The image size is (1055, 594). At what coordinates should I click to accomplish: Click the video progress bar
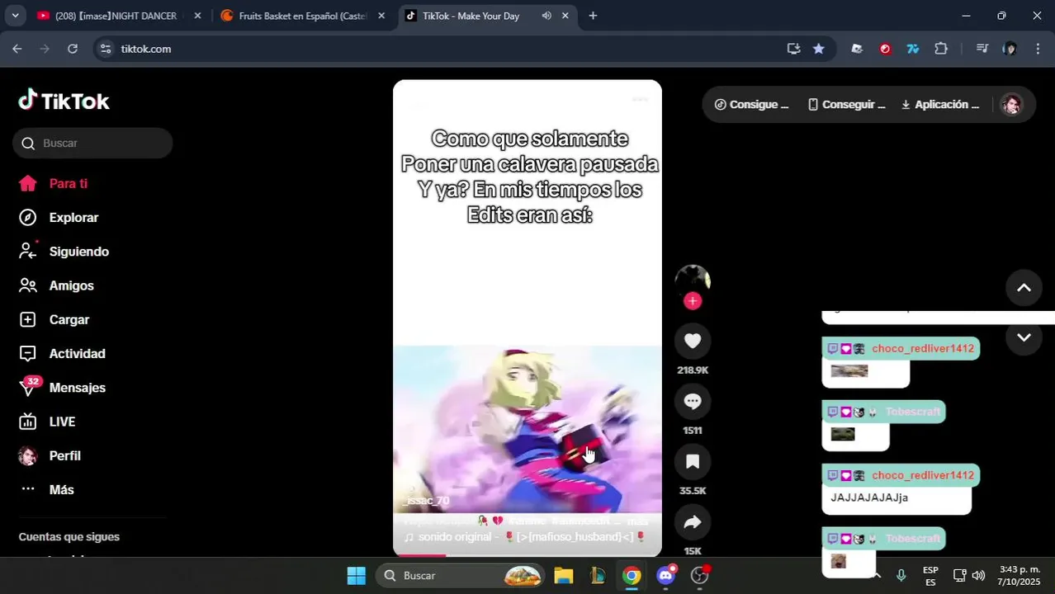pyautogui.click(x=527, y=555)
